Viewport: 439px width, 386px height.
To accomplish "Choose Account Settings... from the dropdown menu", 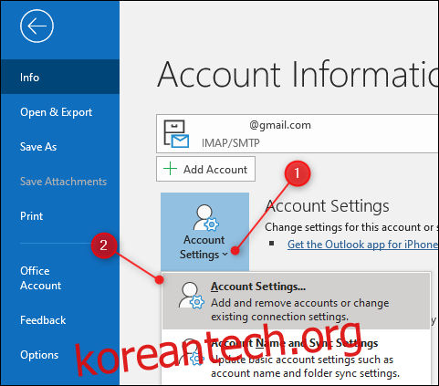I will (x=297, y=301).
